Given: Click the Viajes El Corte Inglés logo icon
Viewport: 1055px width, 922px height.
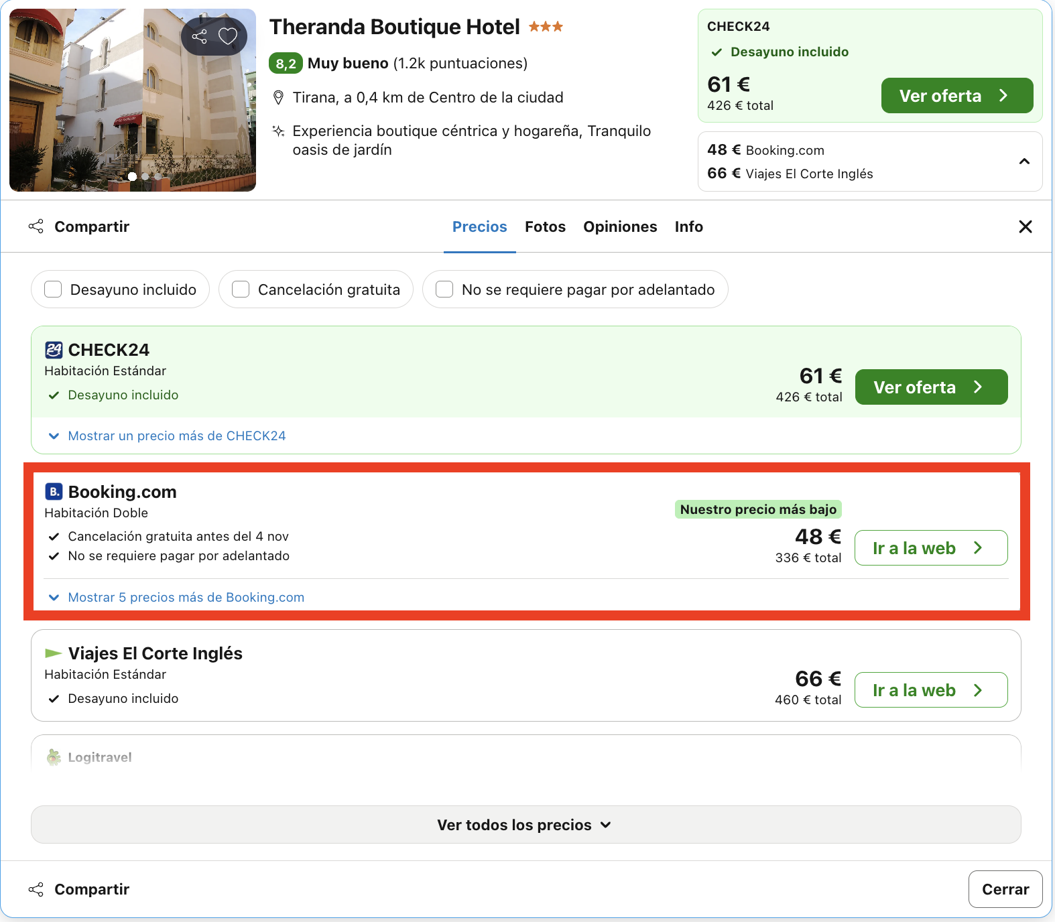Looking at the screenshot, I should [x=54, y=653].
